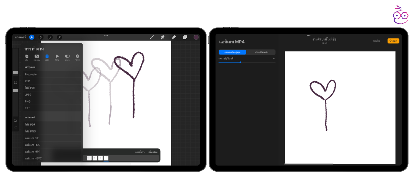Activate the Transform arrow tool

pyautogui.click(x=59, y=37)
